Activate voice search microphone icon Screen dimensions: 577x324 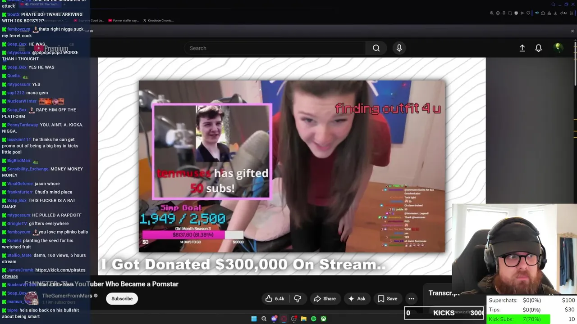click(399, 48)
